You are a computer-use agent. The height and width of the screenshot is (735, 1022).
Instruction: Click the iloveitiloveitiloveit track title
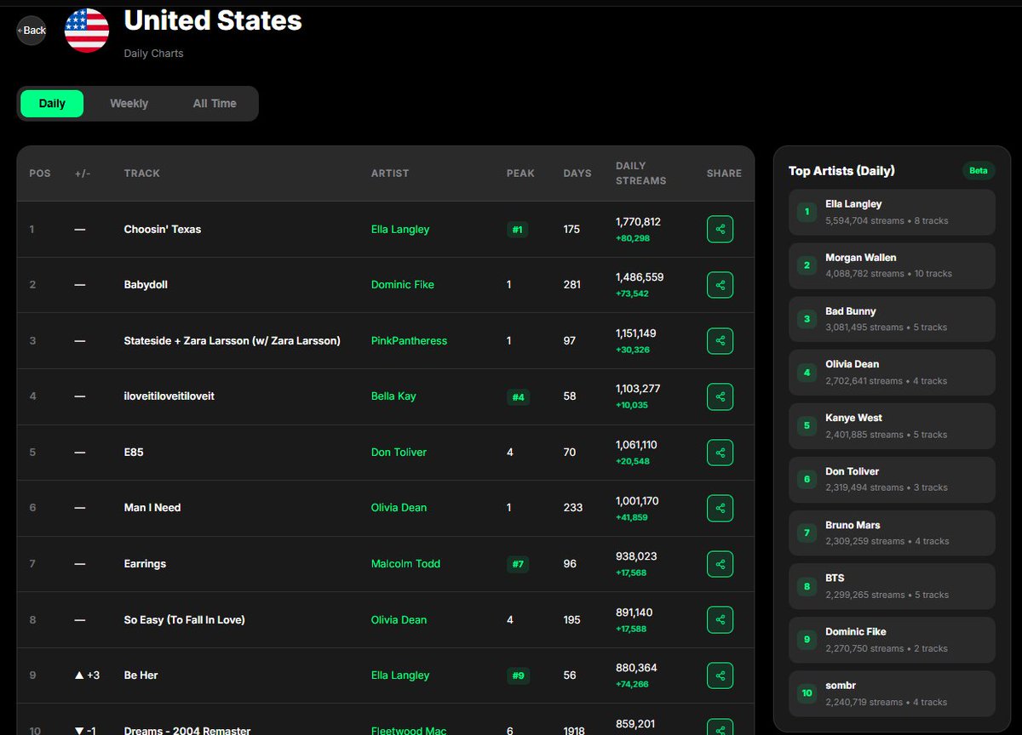pos(169,396)
